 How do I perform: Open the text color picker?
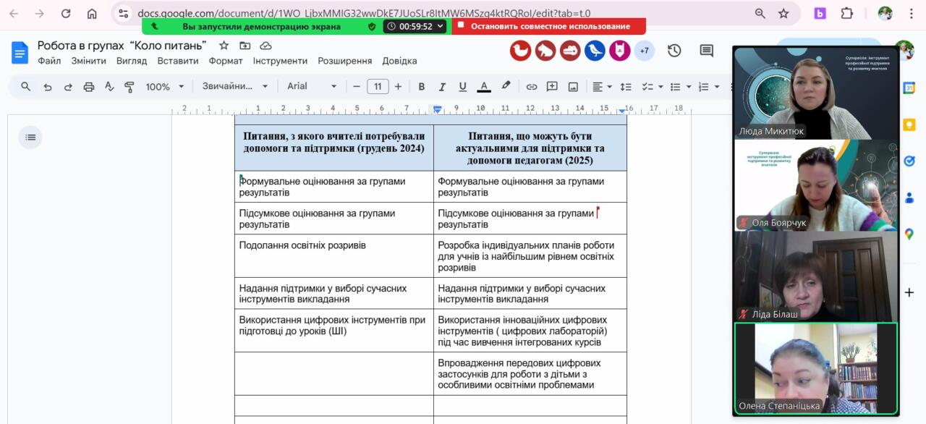tap(484, 87)
